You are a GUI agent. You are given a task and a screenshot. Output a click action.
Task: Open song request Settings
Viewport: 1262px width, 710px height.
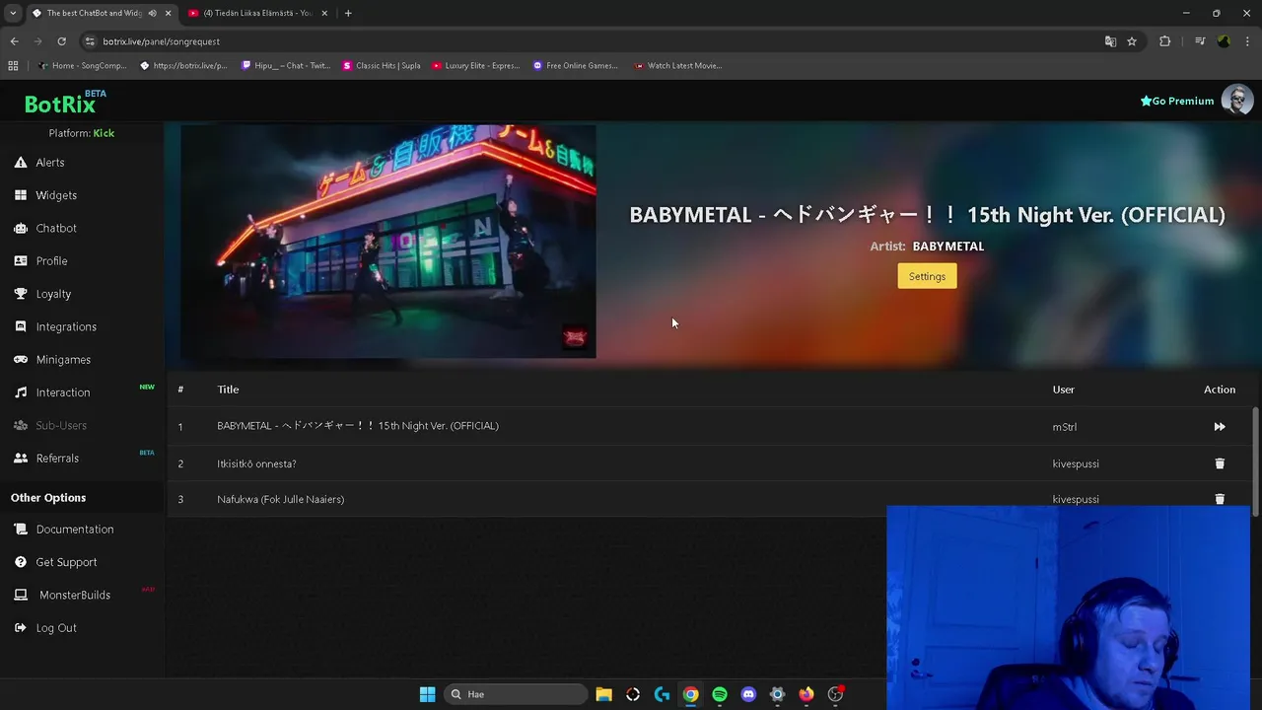(927, 276)
